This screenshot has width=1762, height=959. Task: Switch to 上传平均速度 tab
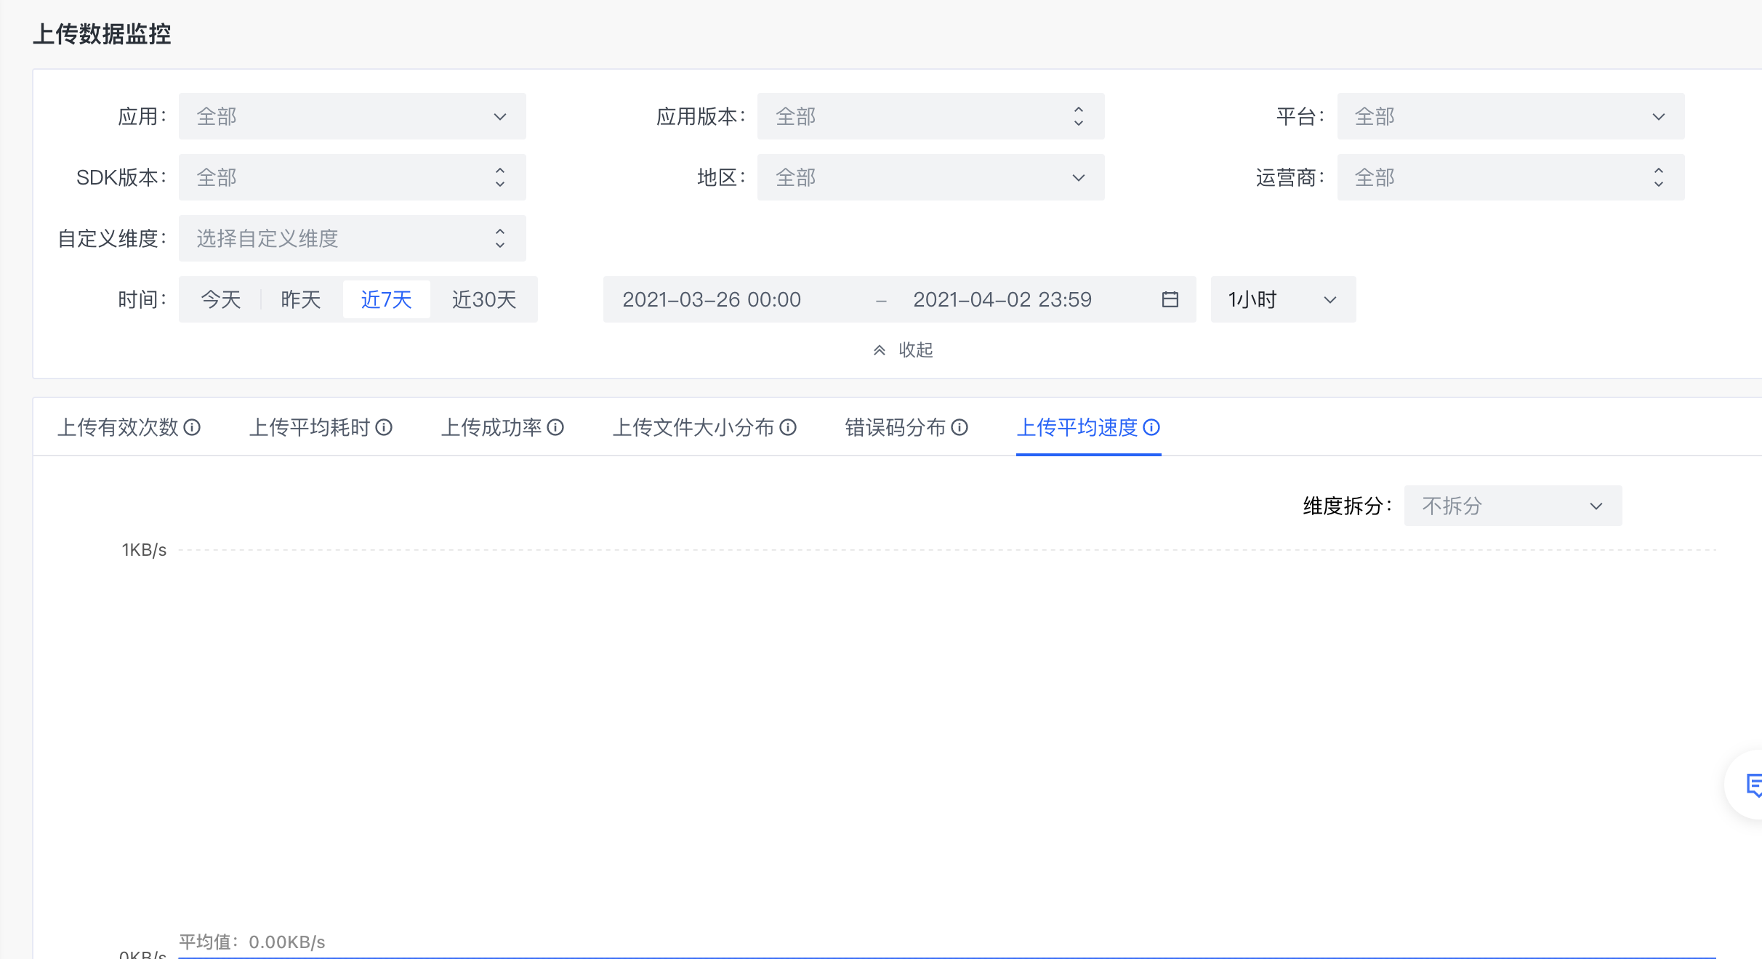[1088, 427]
